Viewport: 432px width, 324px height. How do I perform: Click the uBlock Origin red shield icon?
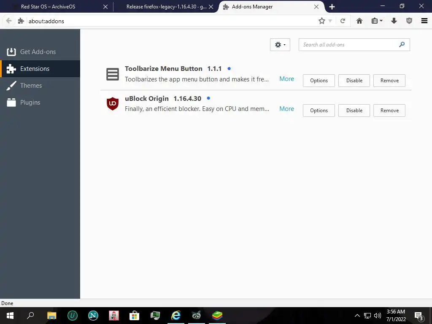tap(113, 104)
